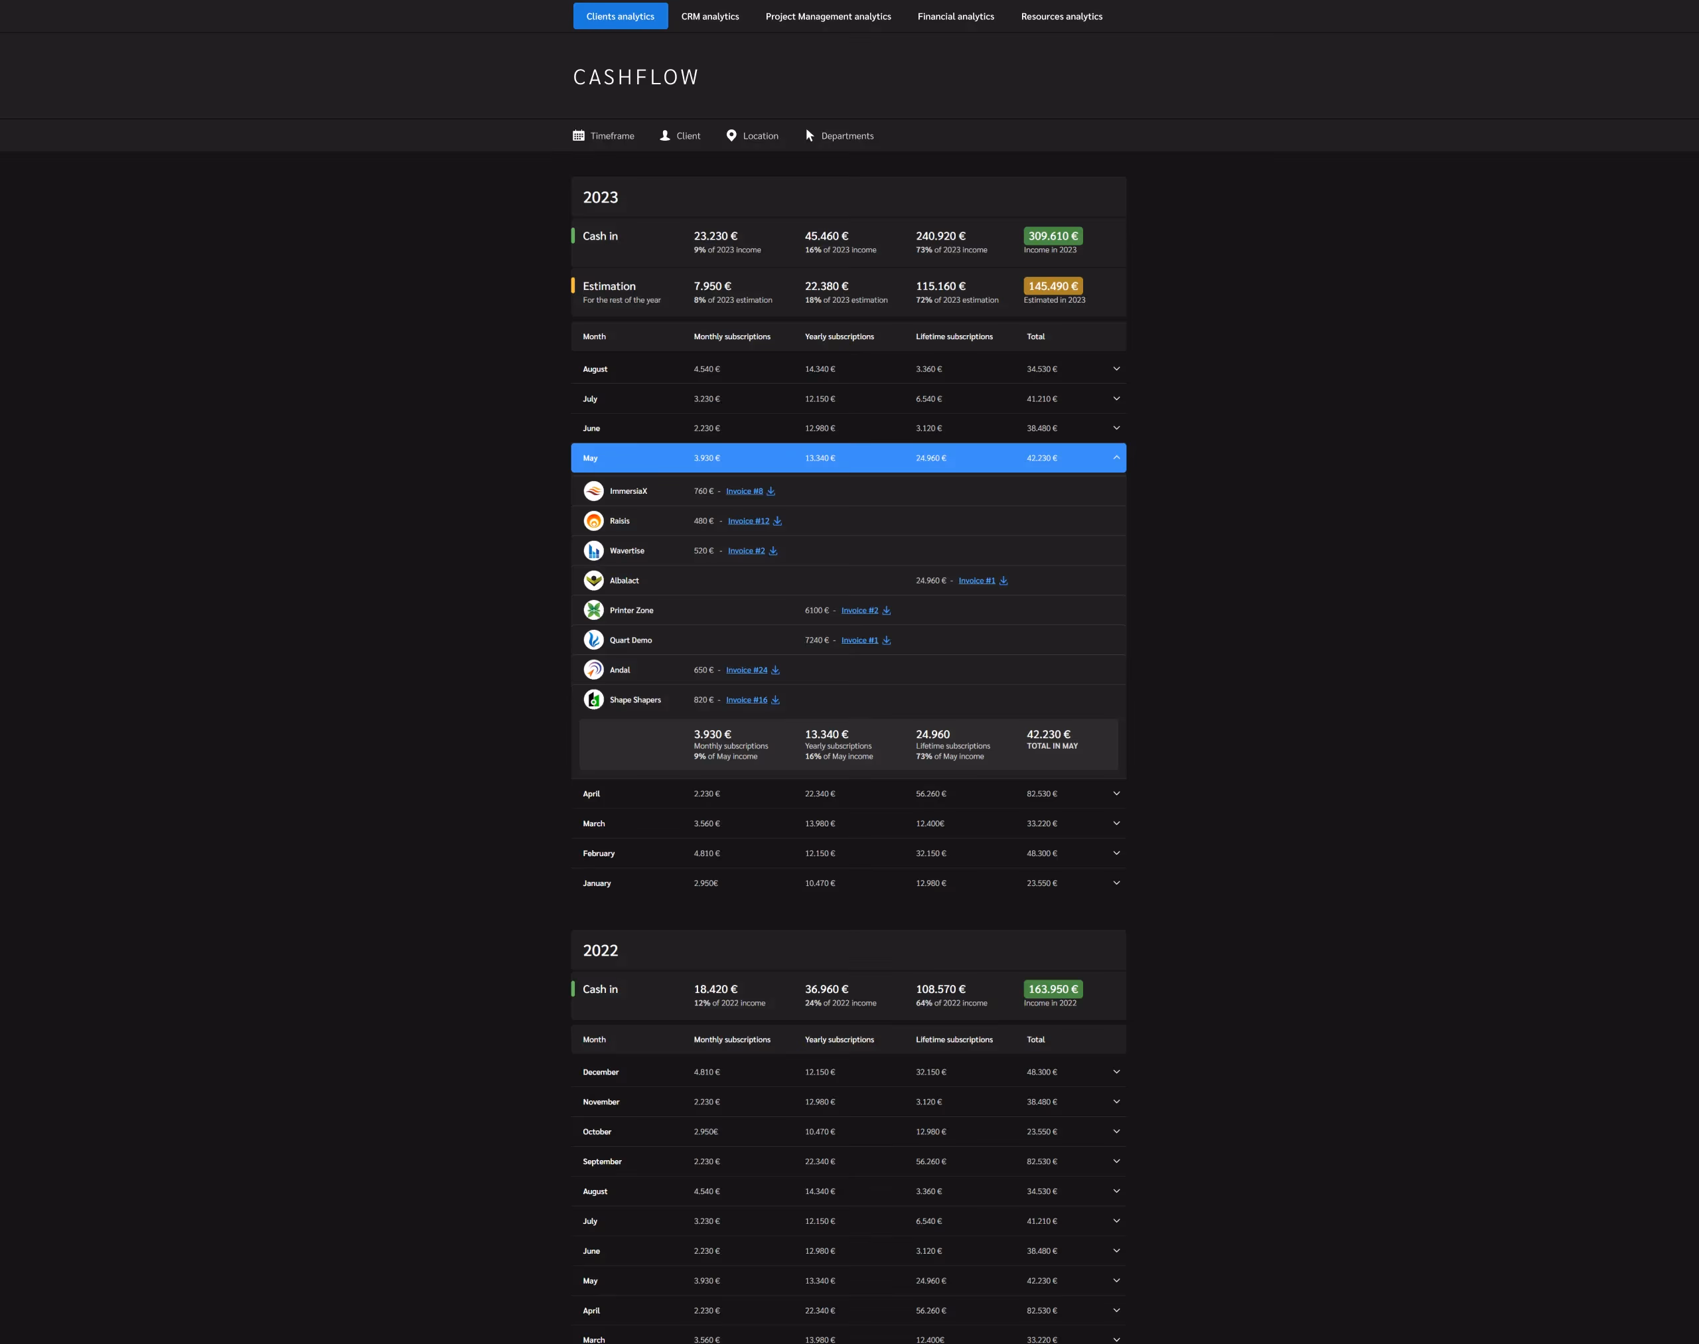The width and height of the screenshot is (1699, 1344).
Task: Go to the Financial analytics tab
Action: [x=955, y=17]
